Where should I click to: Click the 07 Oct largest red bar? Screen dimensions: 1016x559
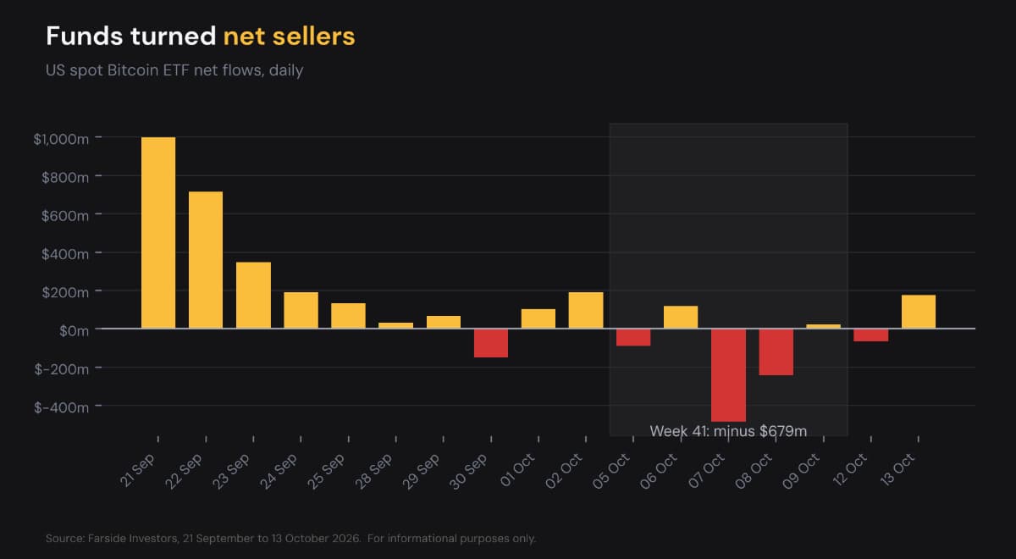pyautogui.click(x=728, y=375)
